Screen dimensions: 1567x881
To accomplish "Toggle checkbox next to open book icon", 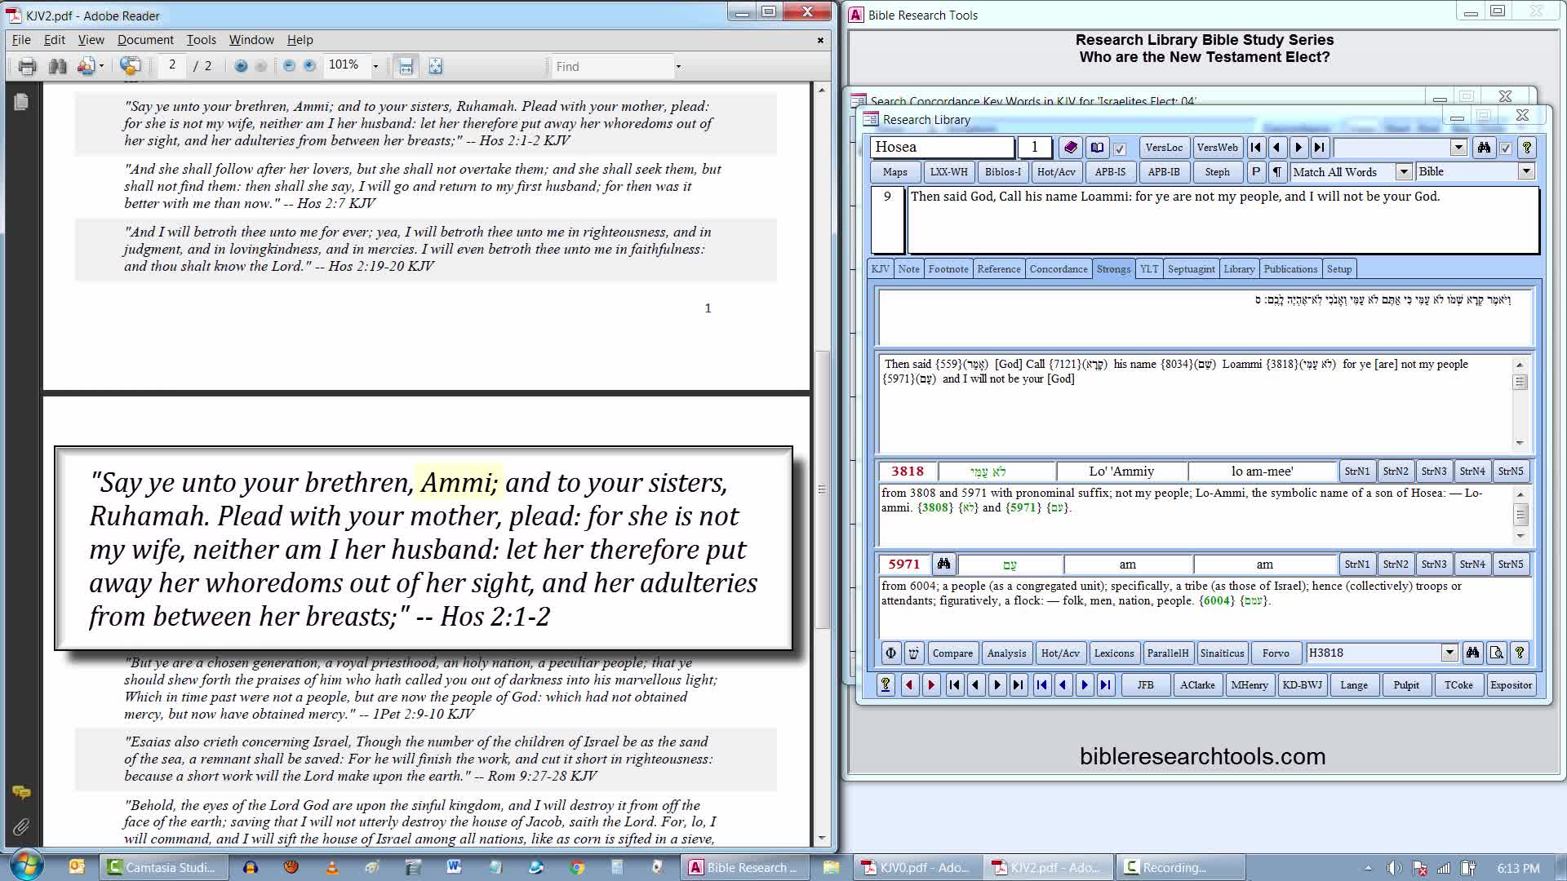I will coord(1120,148).
